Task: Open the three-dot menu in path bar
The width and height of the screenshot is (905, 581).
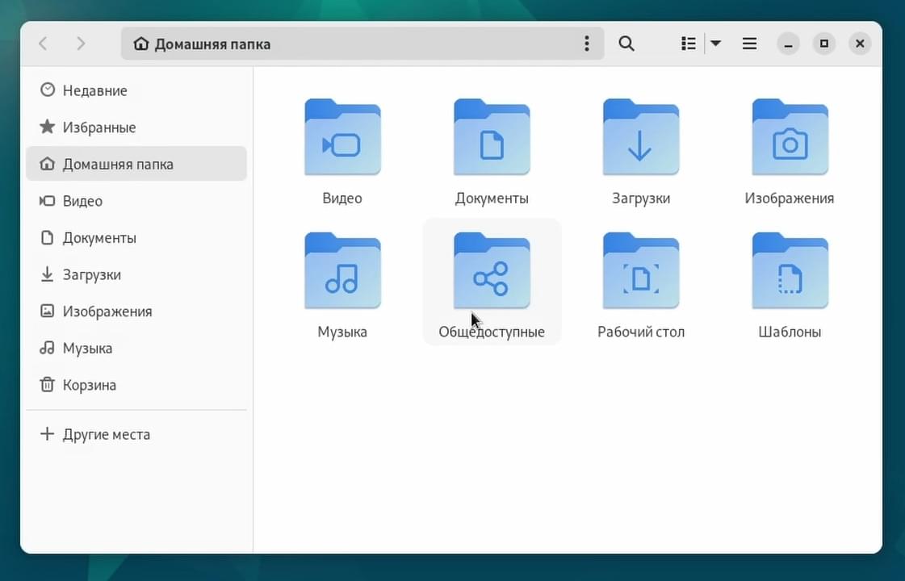Action: [586, 44]
